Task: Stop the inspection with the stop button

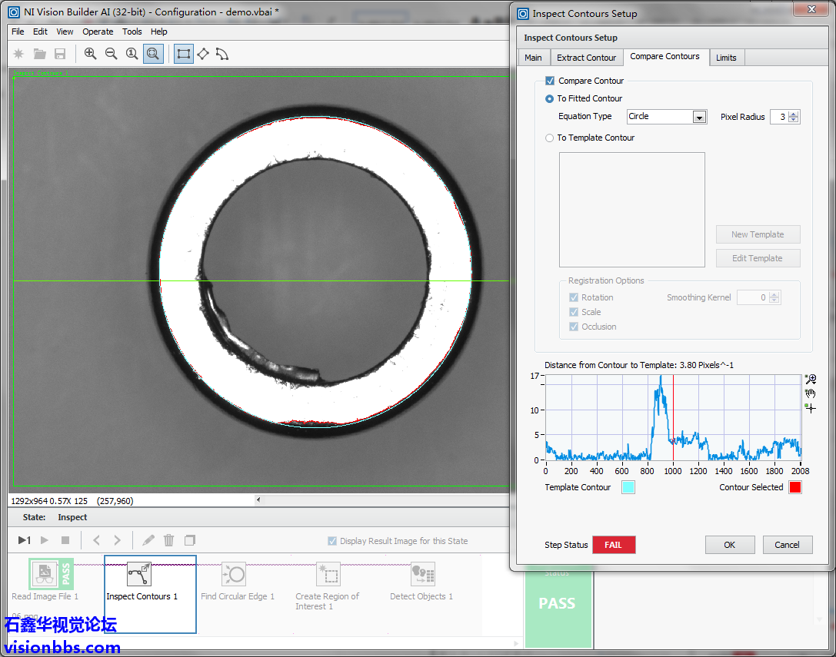Action: point(65,540)
